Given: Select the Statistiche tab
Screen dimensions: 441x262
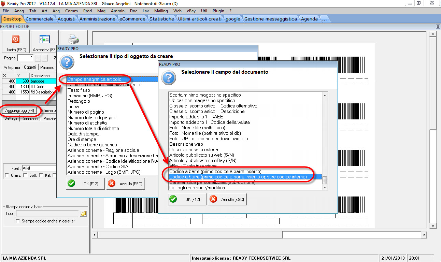Looking at the screenshot, I should coord(162,19).
